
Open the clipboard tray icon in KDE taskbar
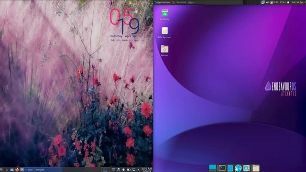(x=118, y=170)
